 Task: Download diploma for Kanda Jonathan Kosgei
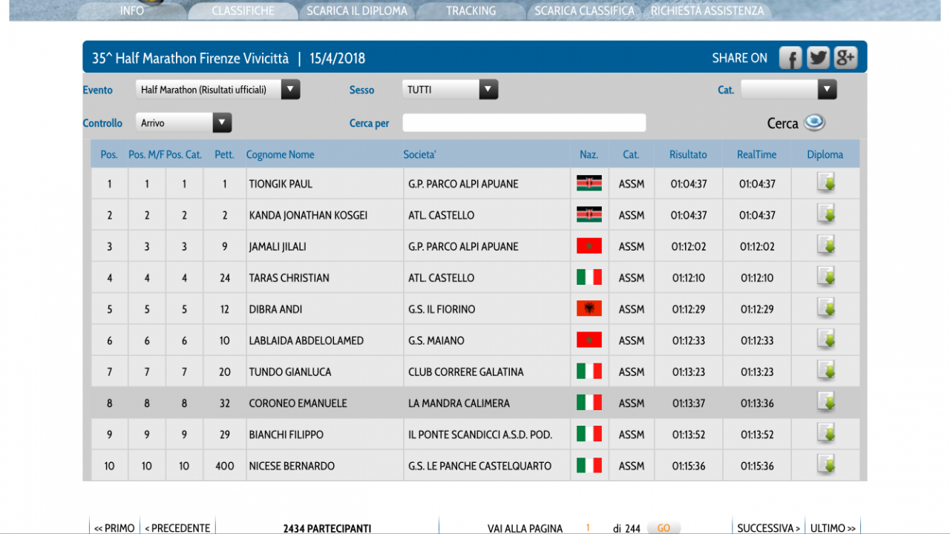click(x=825, y=214)
